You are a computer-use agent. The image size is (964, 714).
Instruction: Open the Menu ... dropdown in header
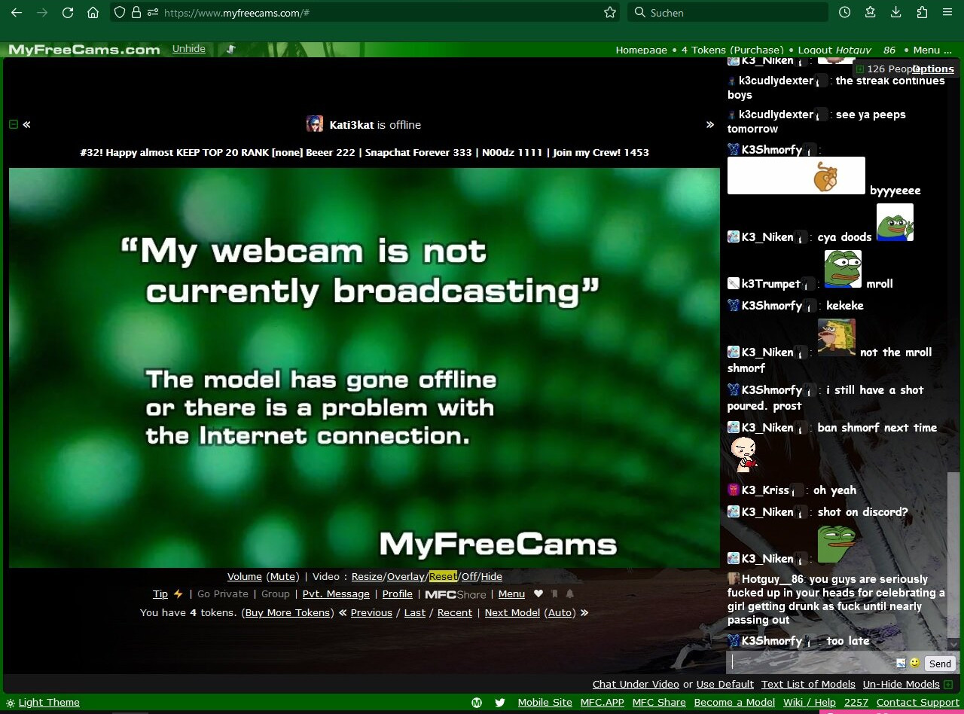click(x=932, y=50)
